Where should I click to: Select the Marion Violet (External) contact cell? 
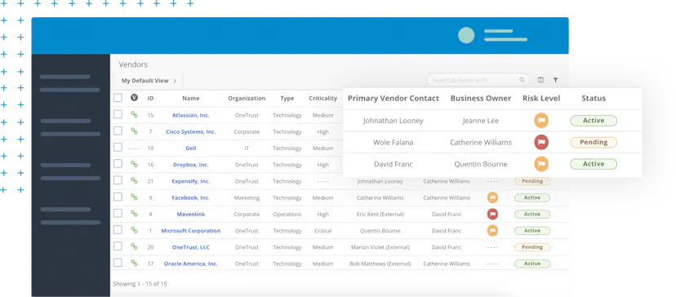click(x=380, y=247)
